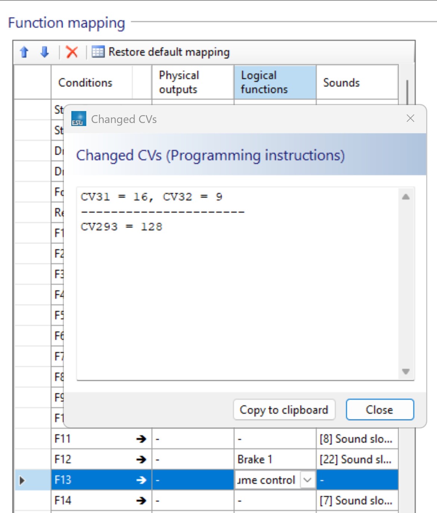The width and height of the screenshot is (437, 513).
Task: Click the F13 row arrow icon
Action: click(x=141, y=480)
